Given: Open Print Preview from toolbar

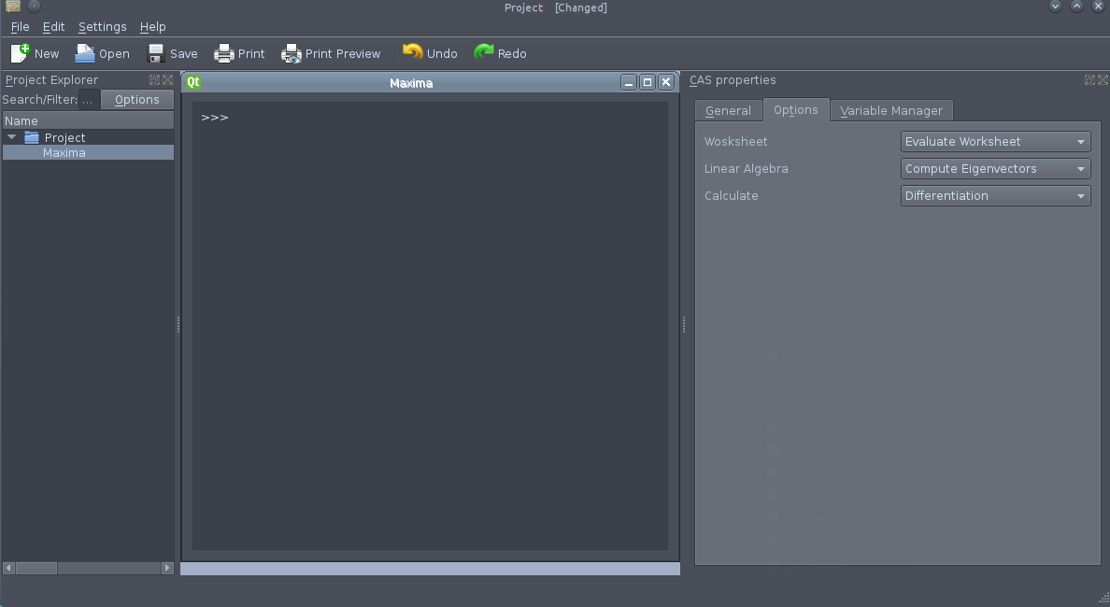Looking at the screenshot, I should point(292,53).
